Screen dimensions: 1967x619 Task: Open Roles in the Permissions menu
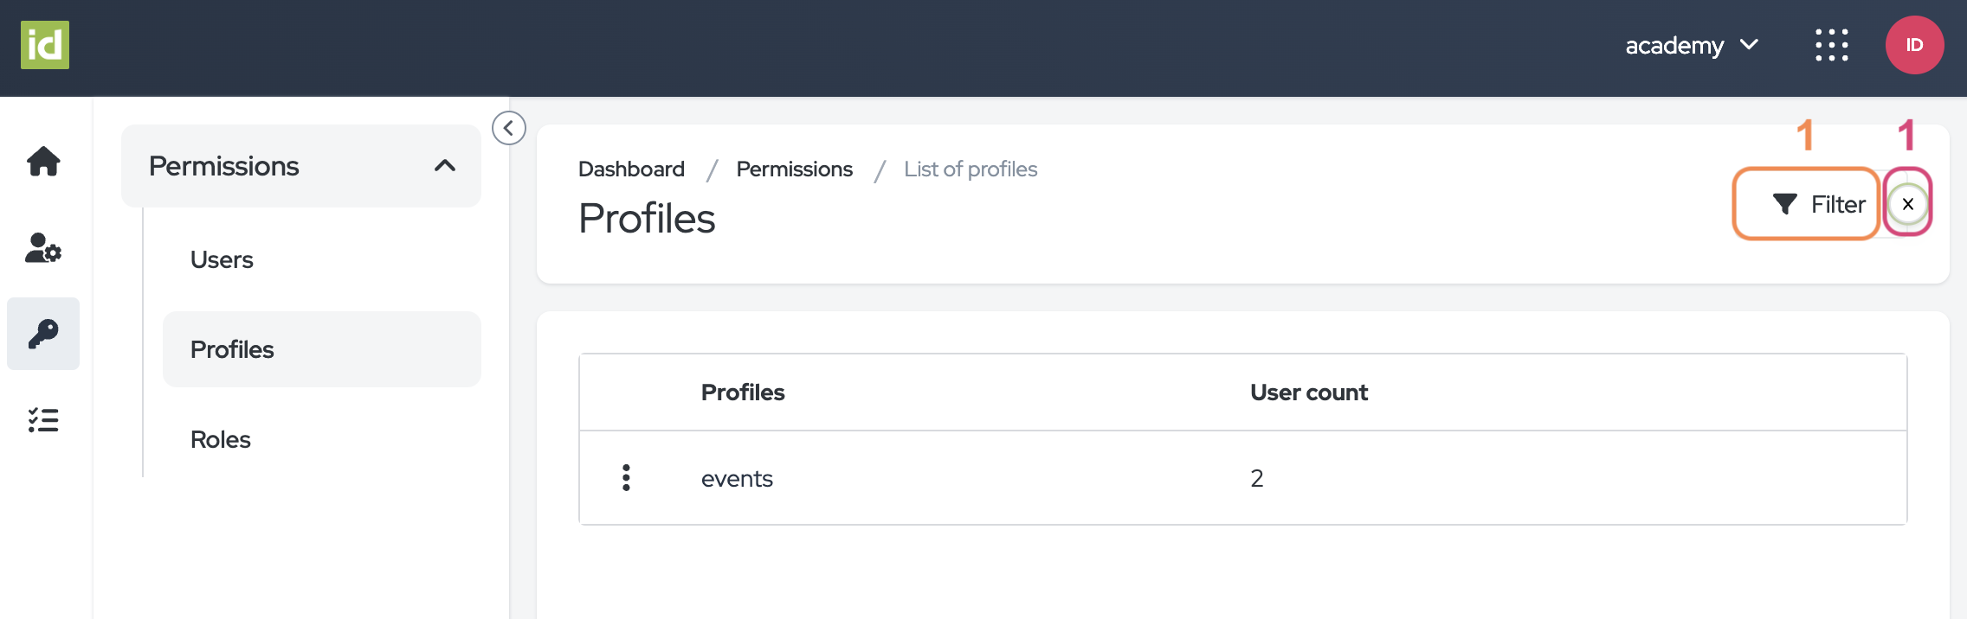pyautogui.click(x=221, y=439)
